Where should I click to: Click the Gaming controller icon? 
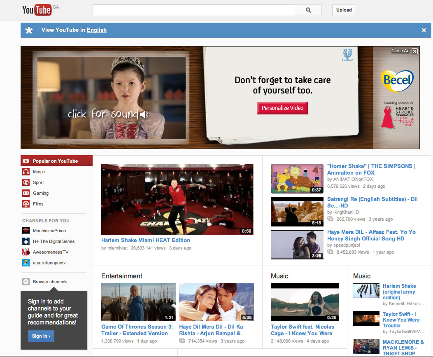pyautogui.click(x=26, y=193)
